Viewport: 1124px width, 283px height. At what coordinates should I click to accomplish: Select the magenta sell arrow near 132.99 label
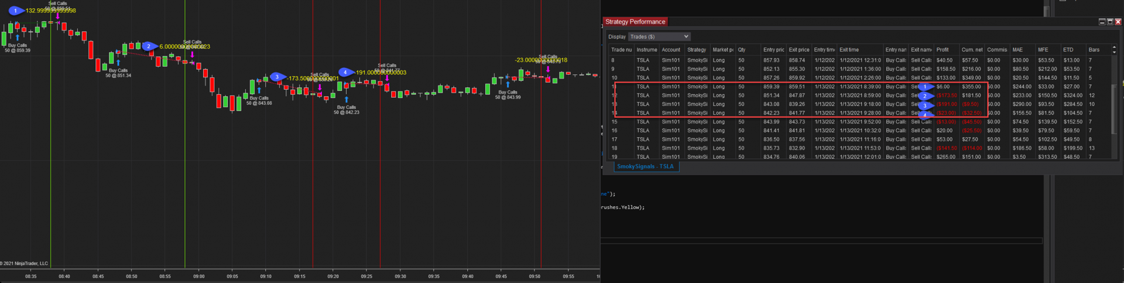coord(57,16)
